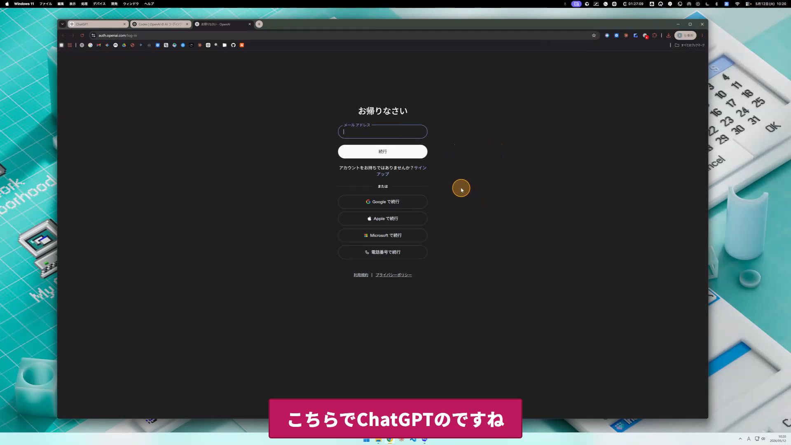Open the Chrome three-dot menu
The image size is (791, 445).
702,35
